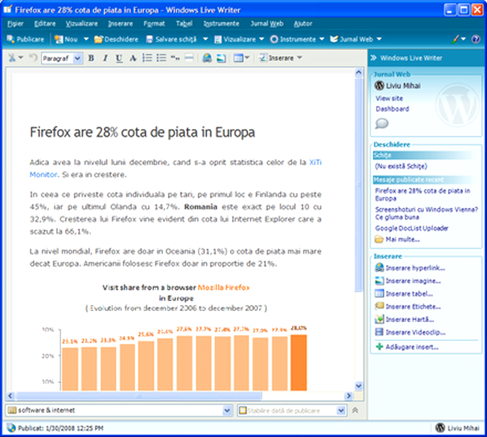The height and width of the screenshot is (437, 487).
Task: Click the Mai multe folder link
Action: point(397,239)
